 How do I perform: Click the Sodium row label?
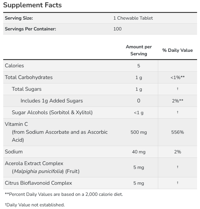point(14,152)
